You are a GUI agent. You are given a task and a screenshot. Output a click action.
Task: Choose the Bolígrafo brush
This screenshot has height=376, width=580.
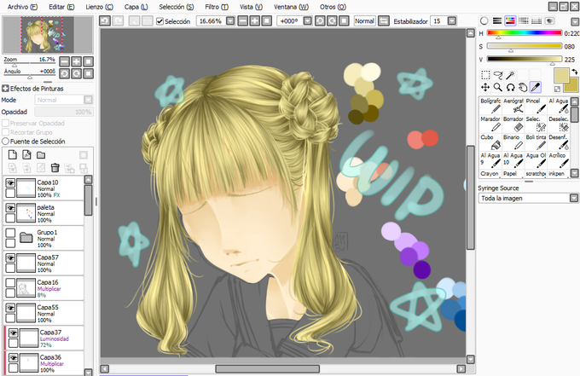coord(490,106)
